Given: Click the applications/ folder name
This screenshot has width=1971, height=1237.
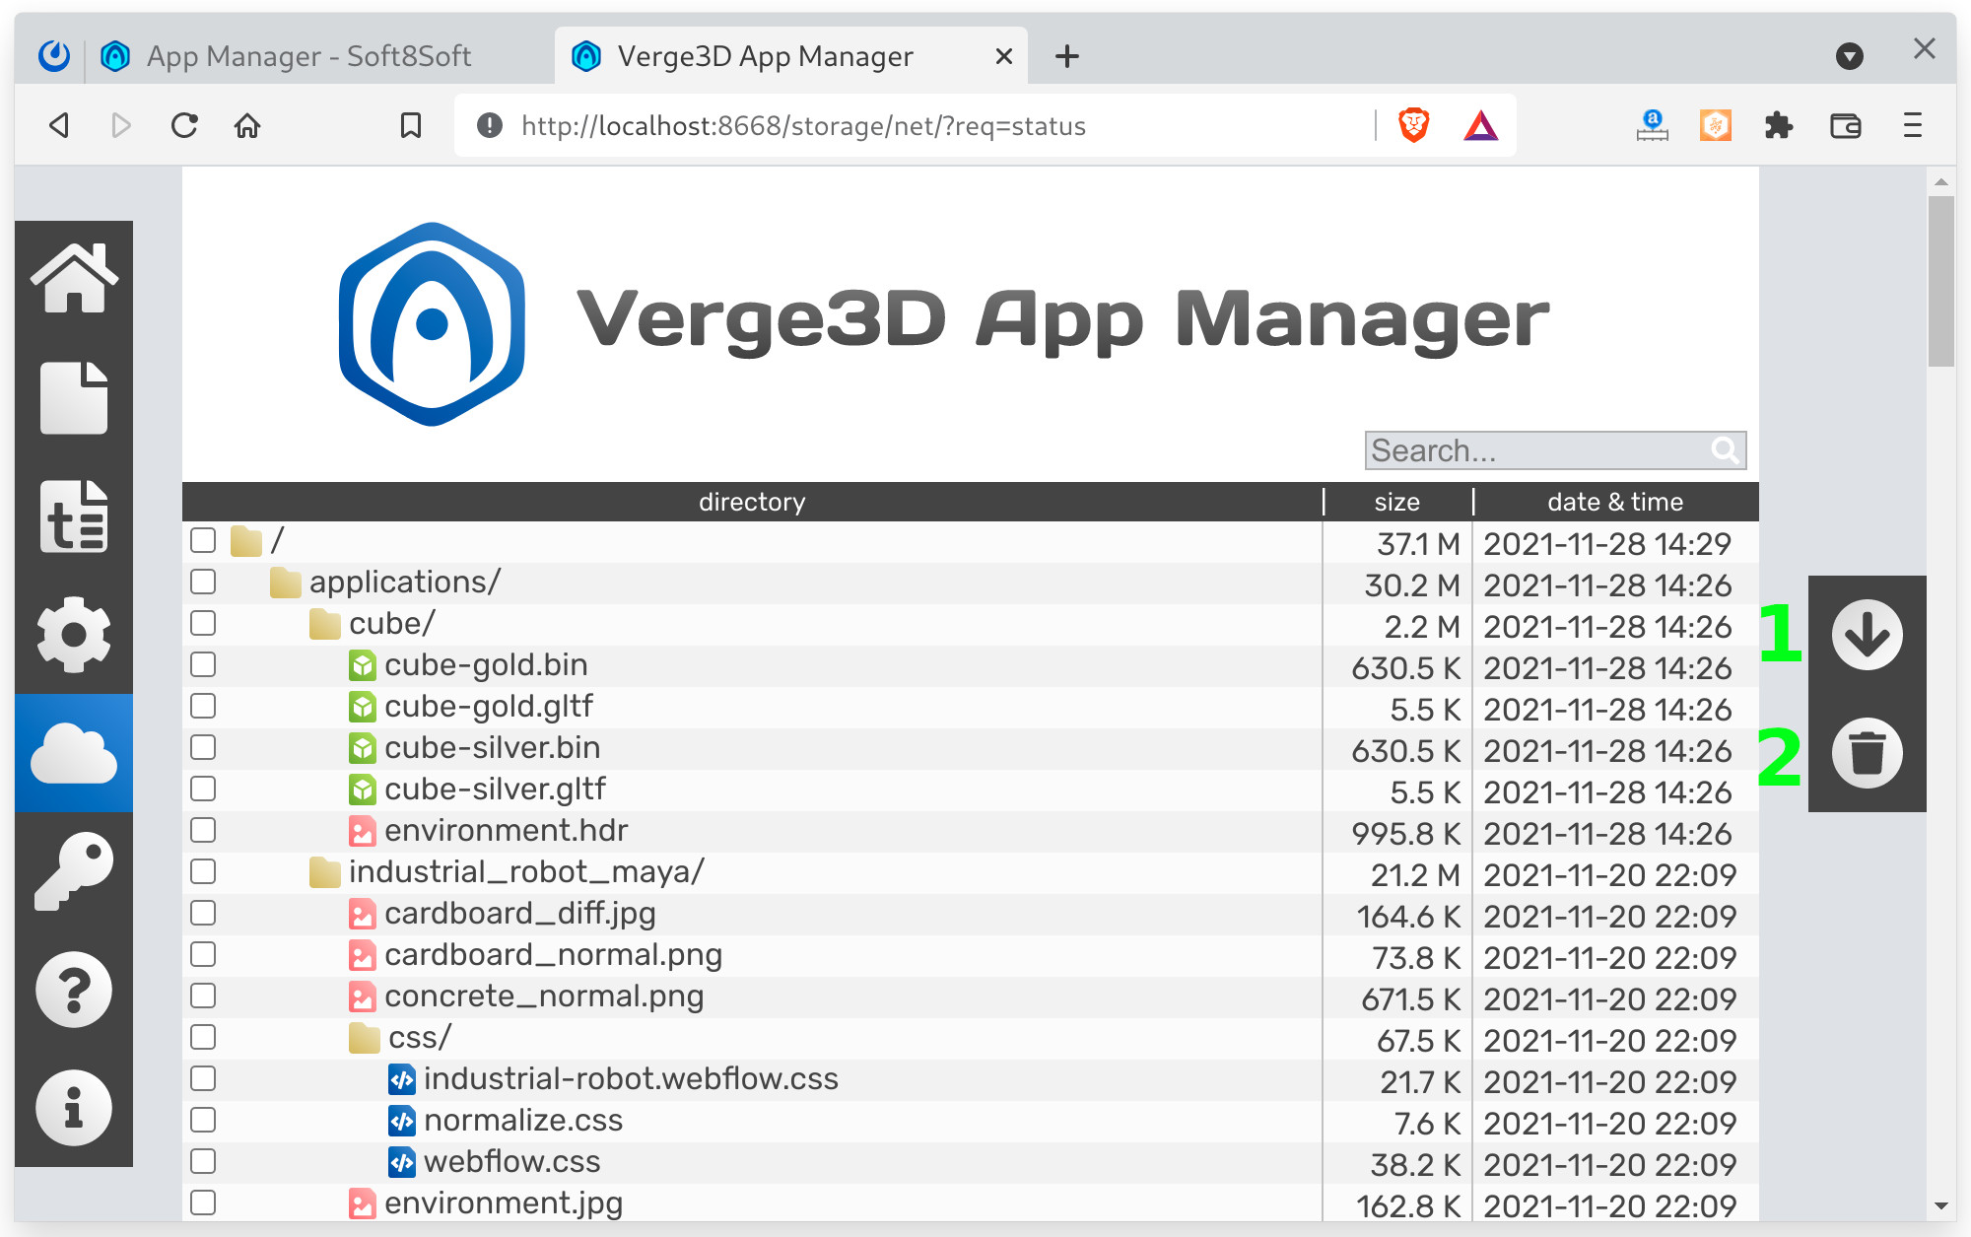Looking at the screenshot, I should point(405,582).
